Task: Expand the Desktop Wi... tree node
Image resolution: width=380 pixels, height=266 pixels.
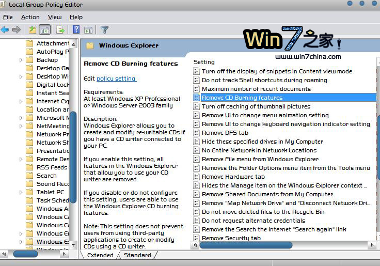Action: (x=21, y=76)
